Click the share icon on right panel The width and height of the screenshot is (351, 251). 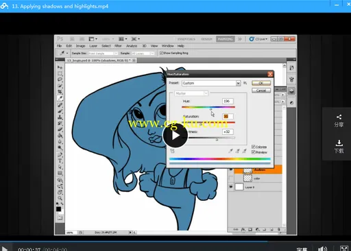click(x=339, y=117)
